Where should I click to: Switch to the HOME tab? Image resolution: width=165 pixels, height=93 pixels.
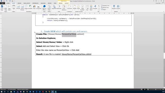coord(8,3)
